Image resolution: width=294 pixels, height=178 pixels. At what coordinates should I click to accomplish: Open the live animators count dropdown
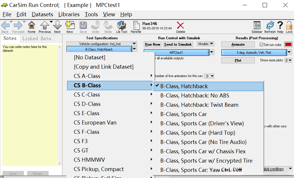tap(209, 76)
